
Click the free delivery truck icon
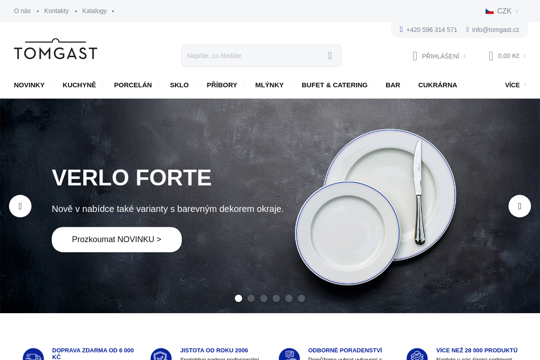[33, 355]
